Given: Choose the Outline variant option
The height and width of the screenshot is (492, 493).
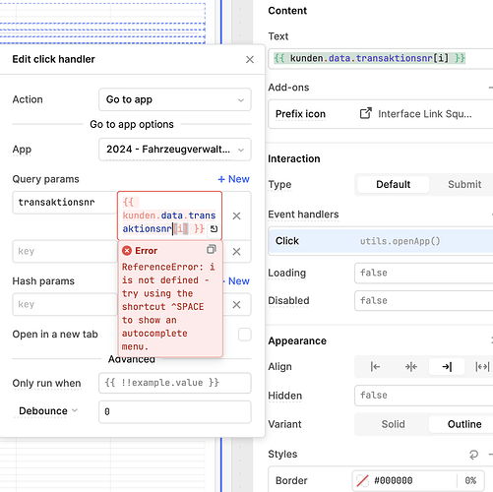Looking at the screenshot, I should (464, 424).
